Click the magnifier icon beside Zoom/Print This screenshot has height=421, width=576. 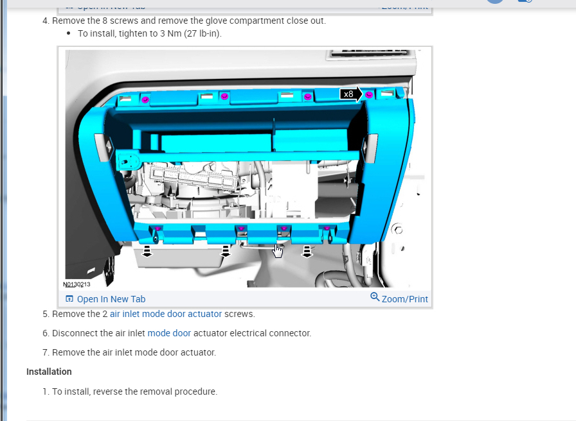(x=375, y=297)
